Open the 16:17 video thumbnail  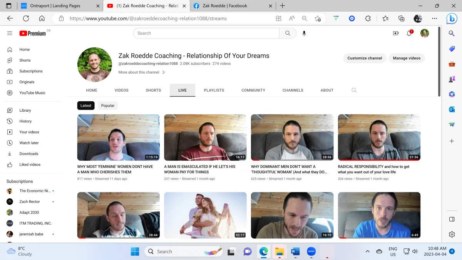(205, 137)
